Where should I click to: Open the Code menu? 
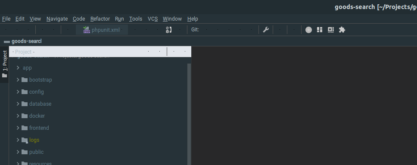click(79, 19)
